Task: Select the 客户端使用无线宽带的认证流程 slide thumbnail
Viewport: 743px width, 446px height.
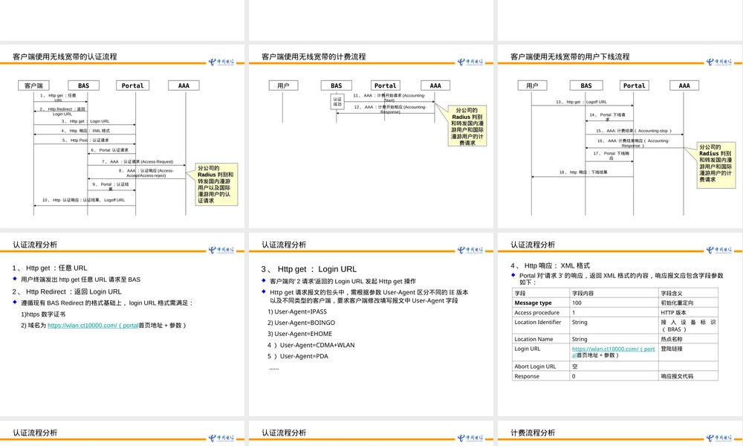Action: (x=123, y=137)
